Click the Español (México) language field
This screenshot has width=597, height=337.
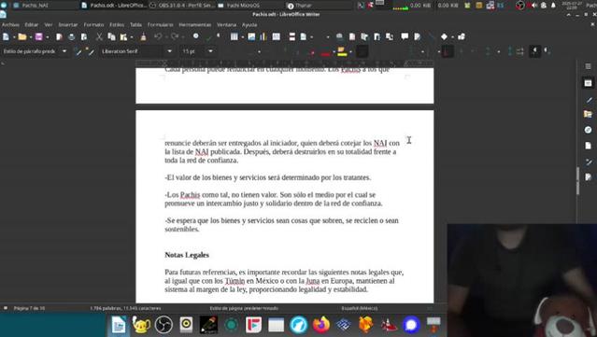(360, 308)
